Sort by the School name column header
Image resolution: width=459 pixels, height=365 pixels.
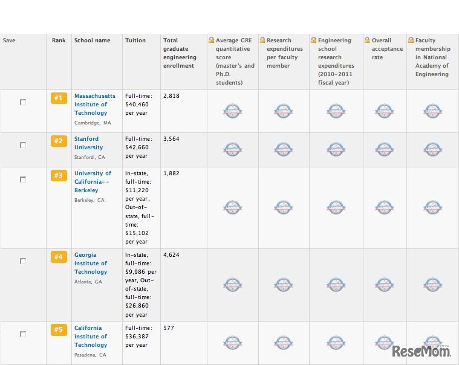92,40
